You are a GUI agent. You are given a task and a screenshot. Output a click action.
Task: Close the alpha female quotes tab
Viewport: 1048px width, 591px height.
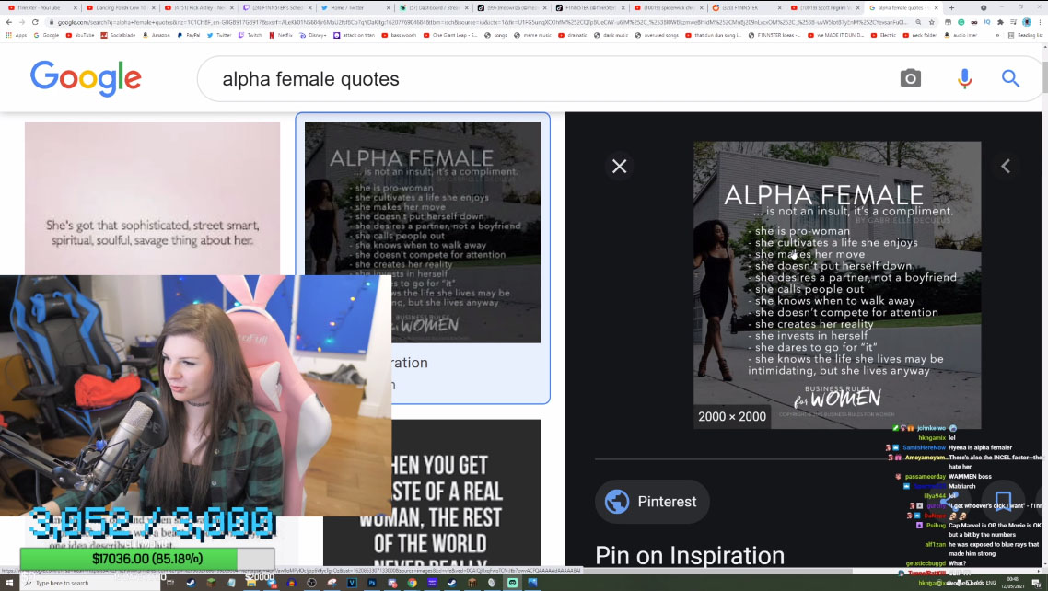[x=936, y=8]
